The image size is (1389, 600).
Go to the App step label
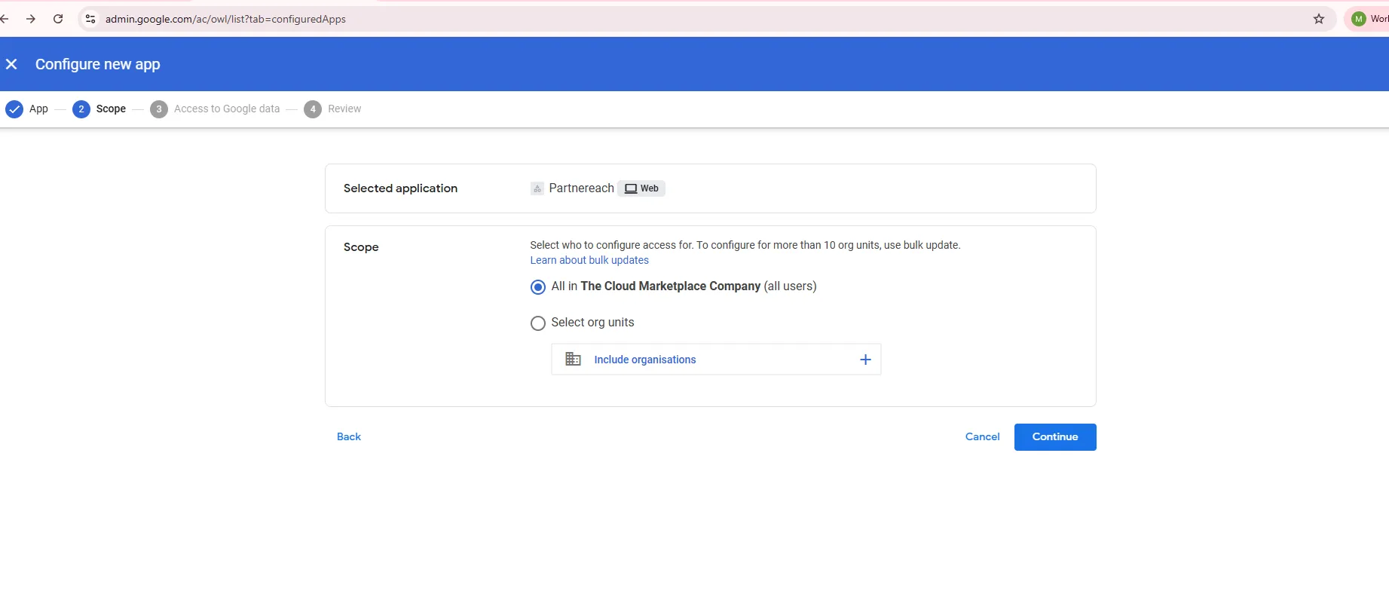pyautogui.click(x=38, y=109)
